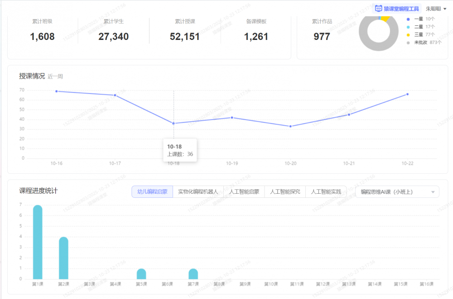Click the 10-22 data point on the line chart
This screenshot has width=453, height=299.
click(x=408, y=94)
